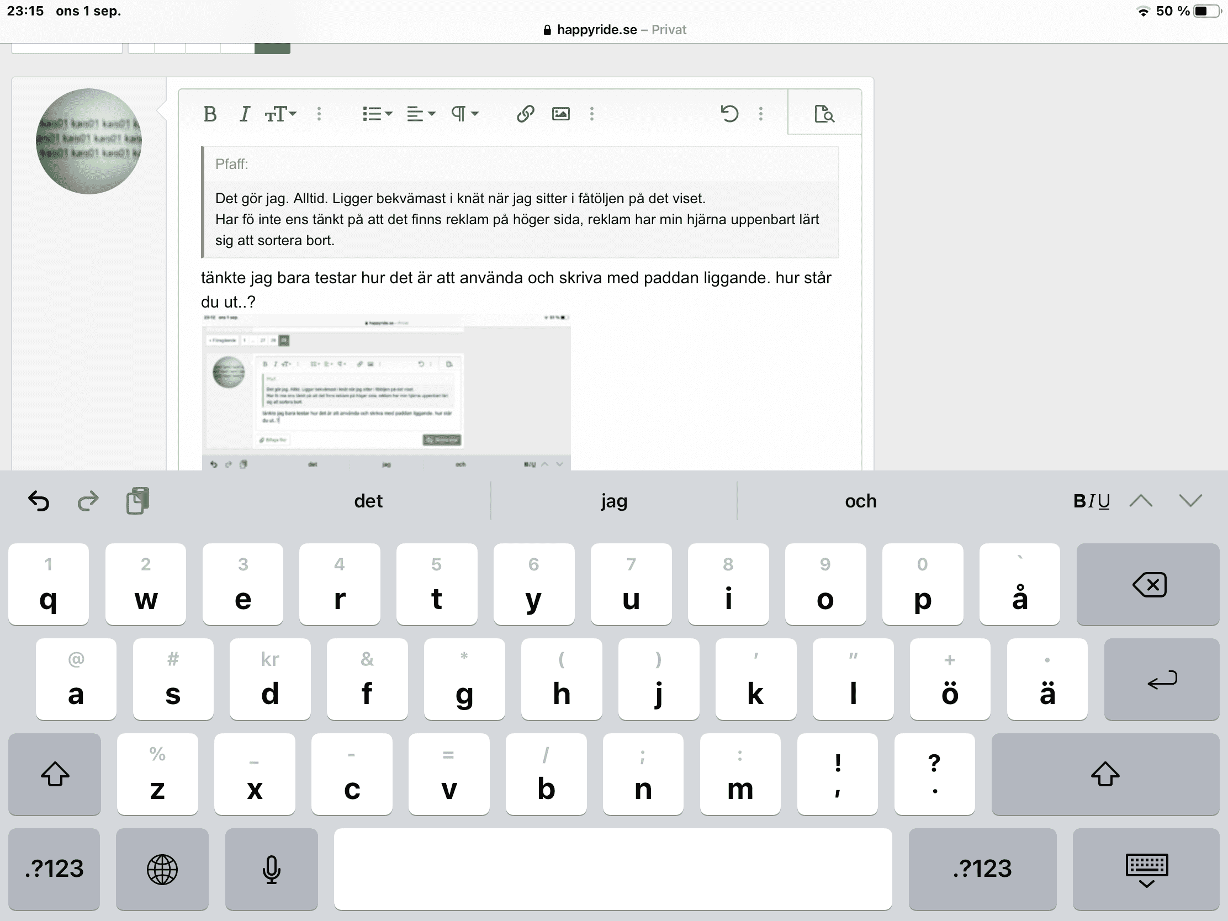Screen dimensions: 1228x921
Task: Open BIU formatting menu on keyboard bar
Action: pyautogui.click(x=1091, y=501)
